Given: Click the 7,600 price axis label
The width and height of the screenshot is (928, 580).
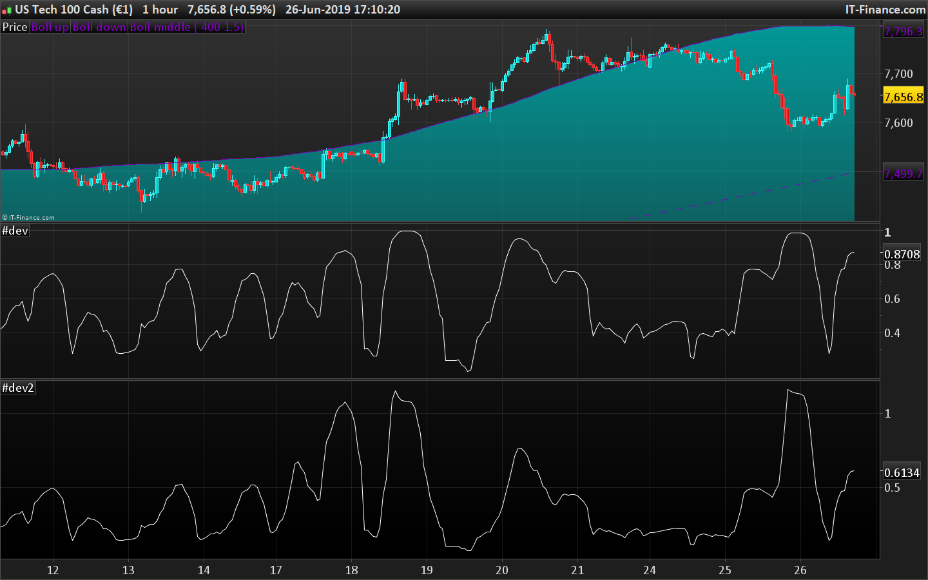Looking at the screenshot, I should (x=898, y=123).
